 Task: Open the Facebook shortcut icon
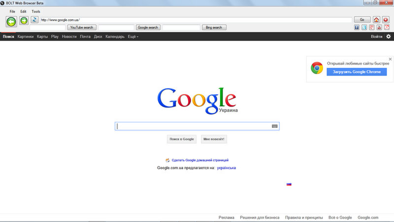(357, 28)
